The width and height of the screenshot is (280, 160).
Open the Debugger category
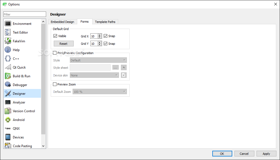[x=22, y=85]
